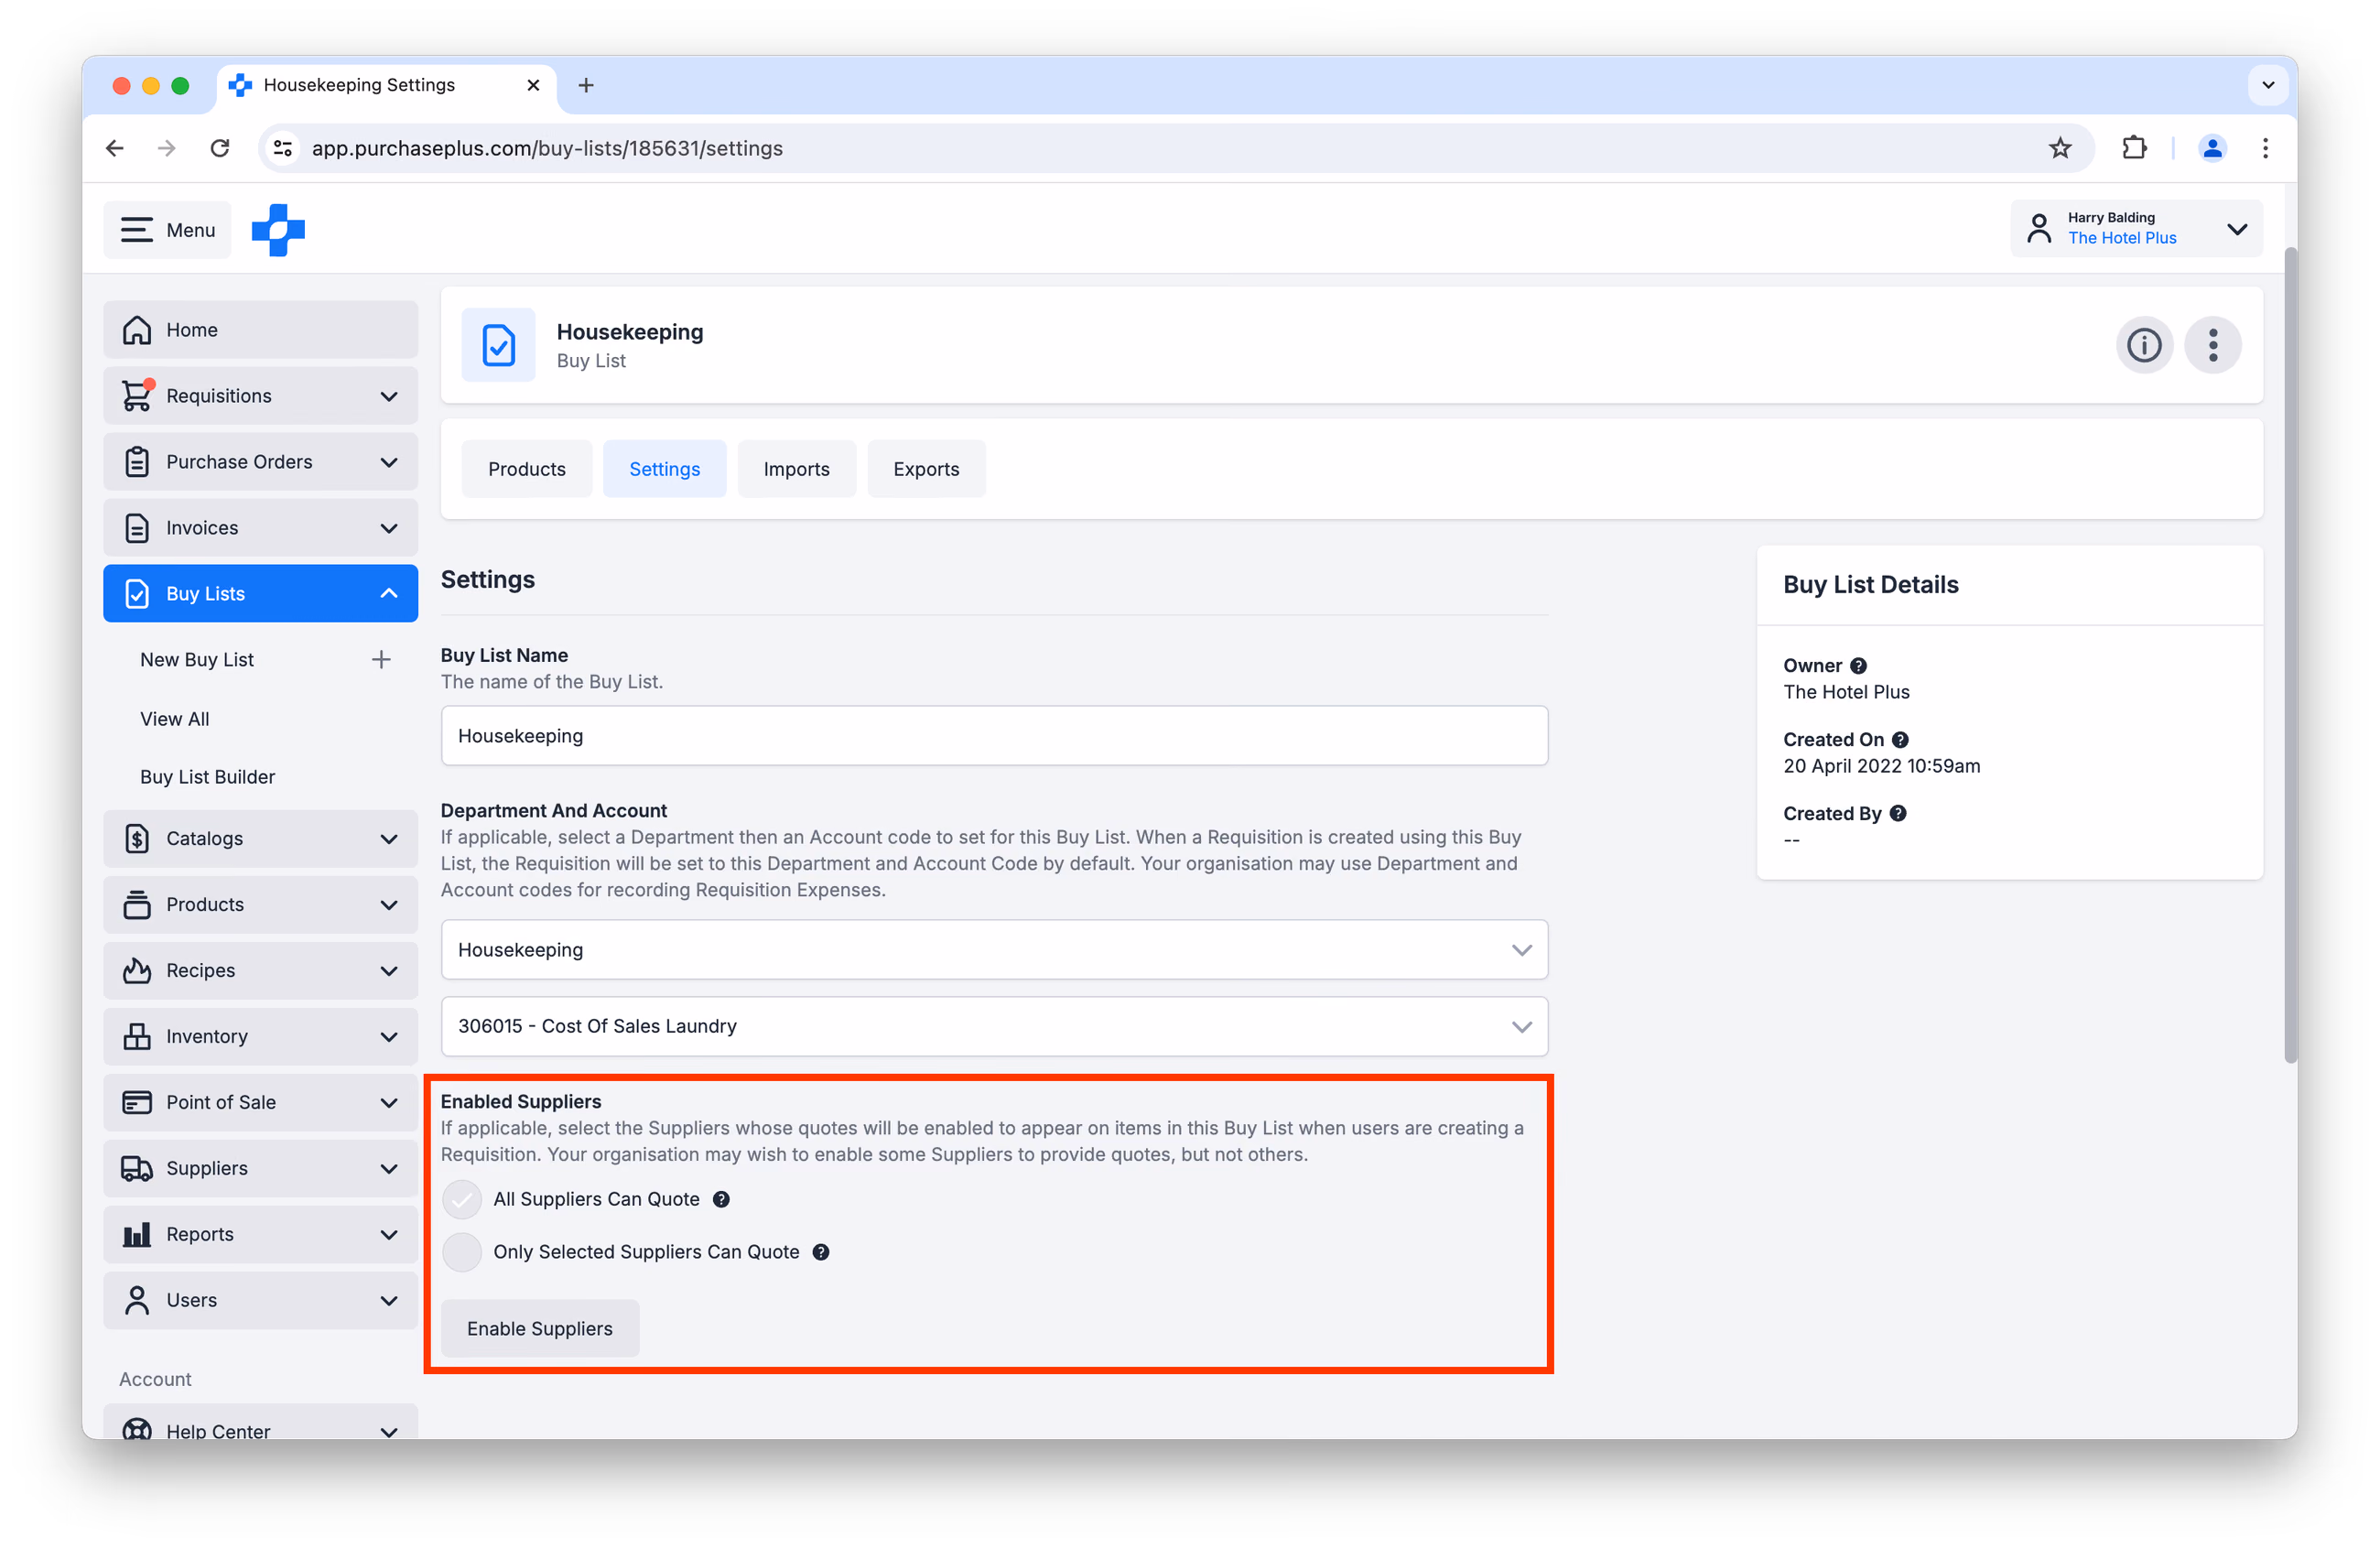Click the plus icon beside New Buy List
2380x1548 pixels.
pyautogui.click(x=381, y=660)
